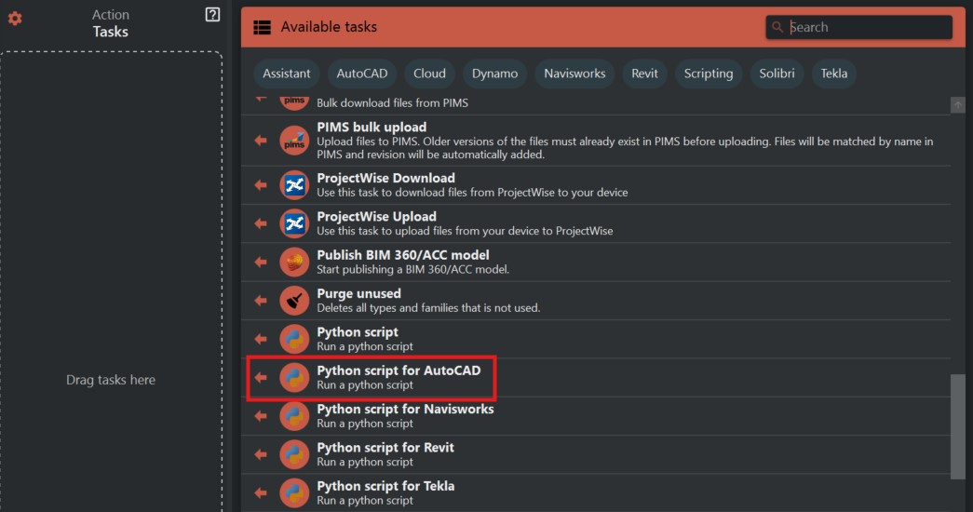Screen dimensions: 973x512
Task: Select the Scripting filter chip
Action: [x=708, y=74]
